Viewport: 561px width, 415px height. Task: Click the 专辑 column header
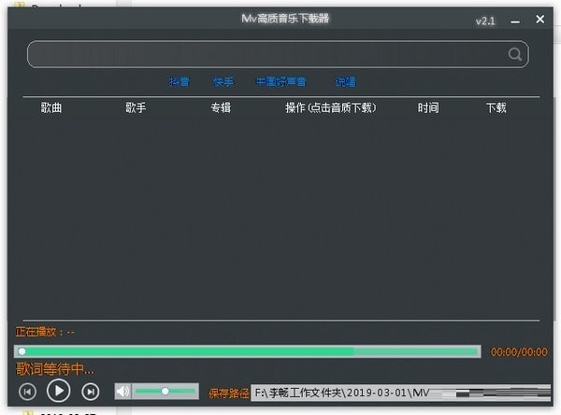click(x=221, y=107)
